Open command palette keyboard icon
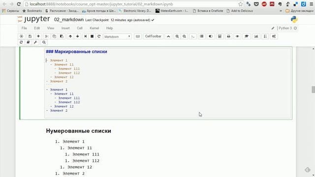 (138, 36)
